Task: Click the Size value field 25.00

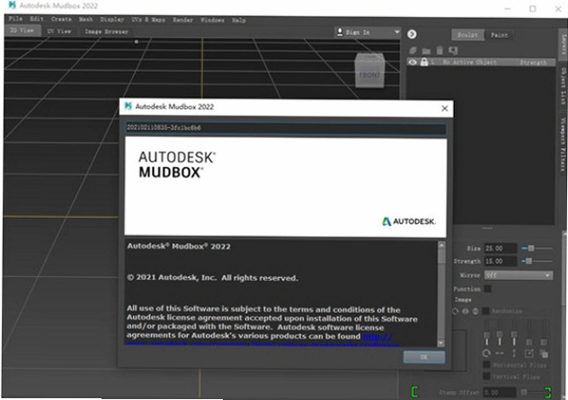Action: pyautogui.click(x=501, y=248)
